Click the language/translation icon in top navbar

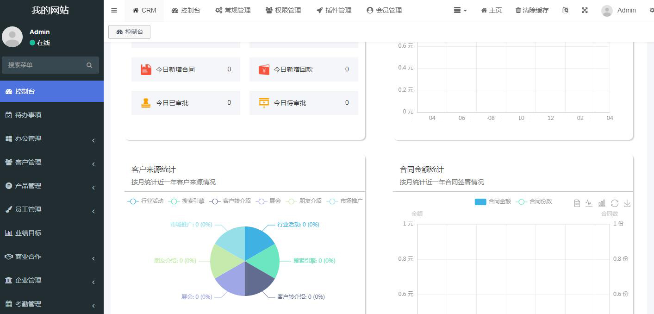pyautogui.click(x=565, y=10)
